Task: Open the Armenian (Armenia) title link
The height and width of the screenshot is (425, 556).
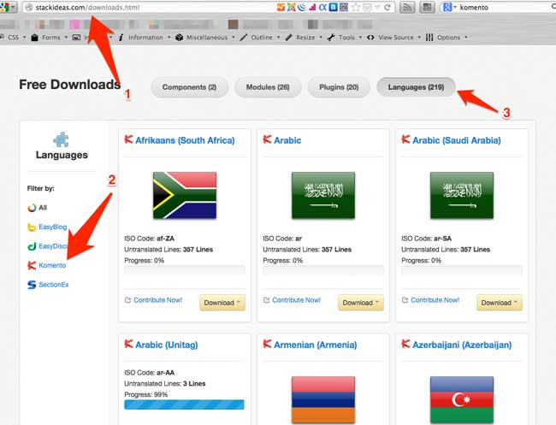Action: (x=316, y=345)
